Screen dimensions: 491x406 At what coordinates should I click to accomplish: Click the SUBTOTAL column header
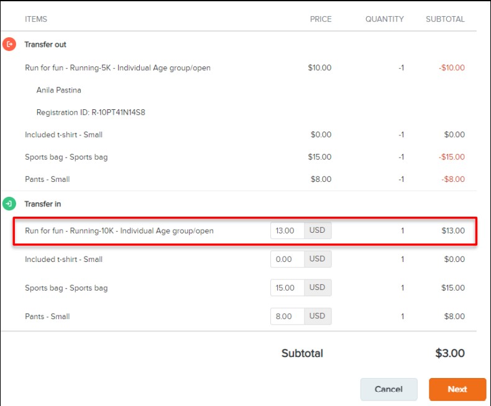445,19
